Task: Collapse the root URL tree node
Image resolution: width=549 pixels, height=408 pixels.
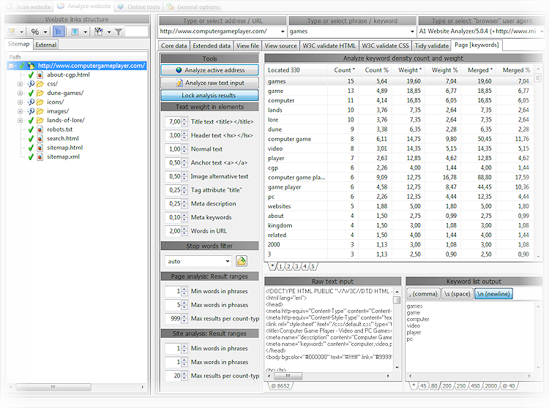Action: point(11,66)
